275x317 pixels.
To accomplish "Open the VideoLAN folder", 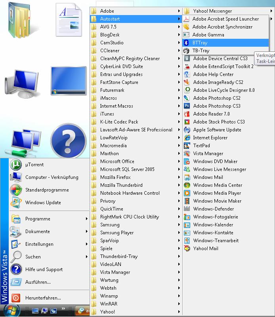I will click(136, 264).
